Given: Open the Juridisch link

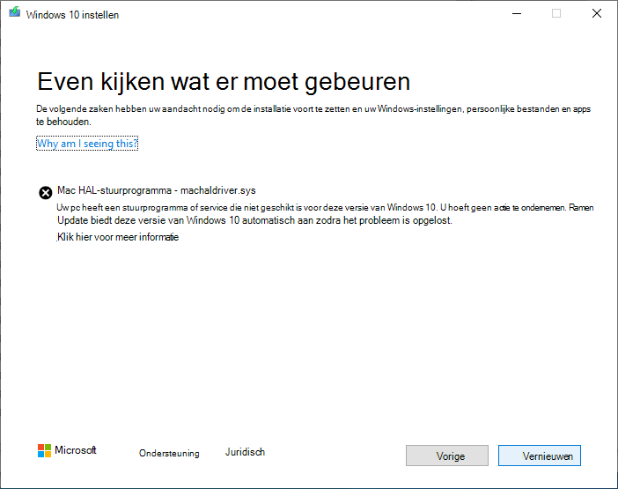Looking at the screenshot, I should (x=245, y=452).
